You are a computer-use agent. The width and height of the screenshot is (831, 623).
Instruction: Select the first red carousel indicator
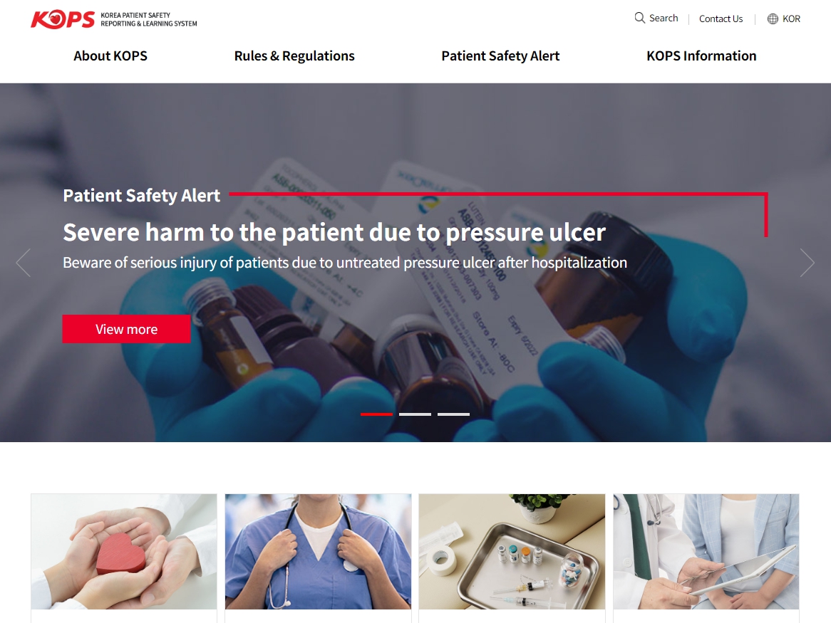pyautogui.click(x=376, y=414)
